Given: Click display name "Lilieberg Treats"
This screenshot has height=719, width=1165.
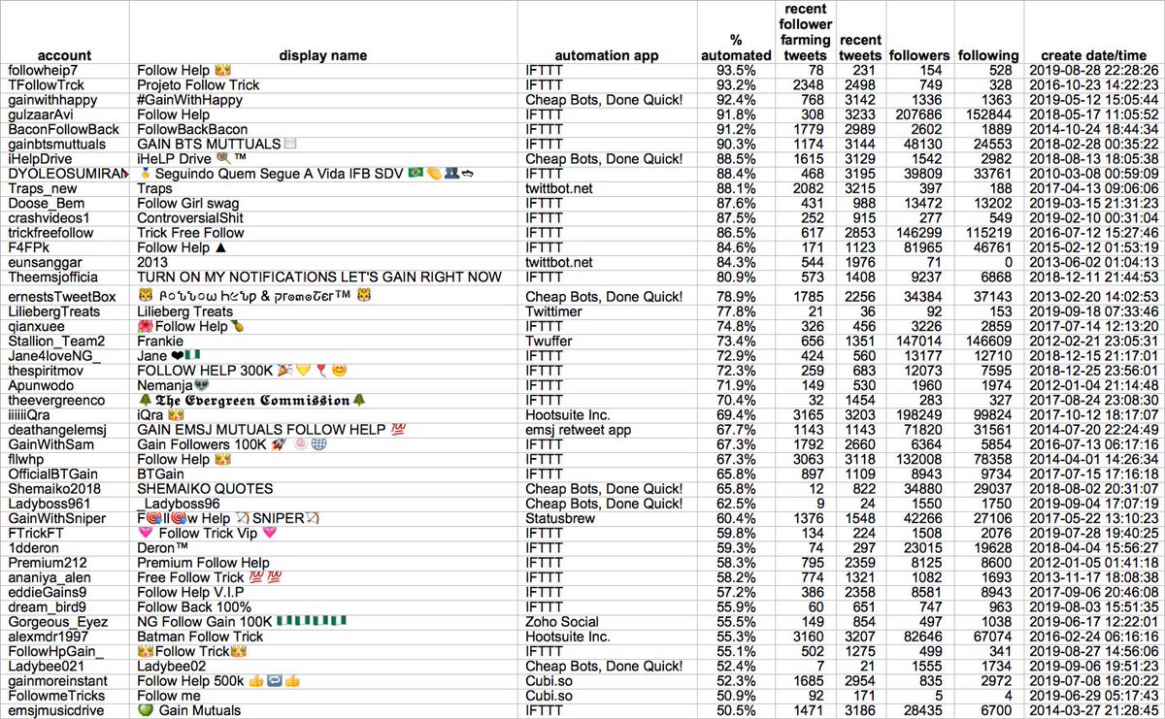Looking at the screenshot, I should click(x=184, y=311).
